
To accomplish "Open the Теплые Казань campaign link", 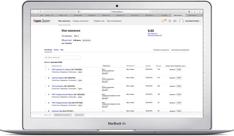I will [58, 86].
